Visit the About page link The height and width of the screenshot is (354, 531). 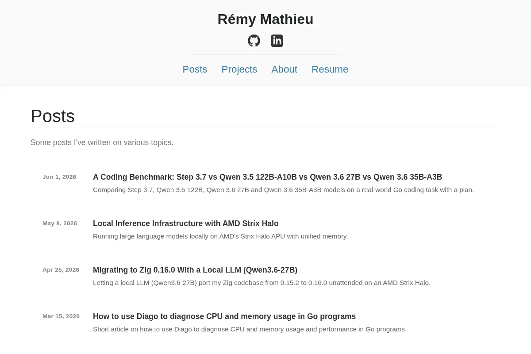(x=284, y=69)
